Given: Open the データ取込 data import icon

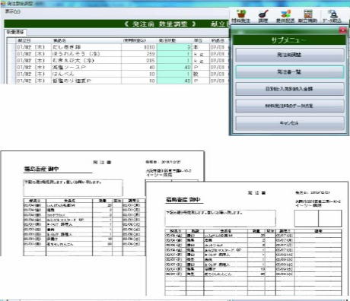Looking at the screenshot, I should coord(332,16).
